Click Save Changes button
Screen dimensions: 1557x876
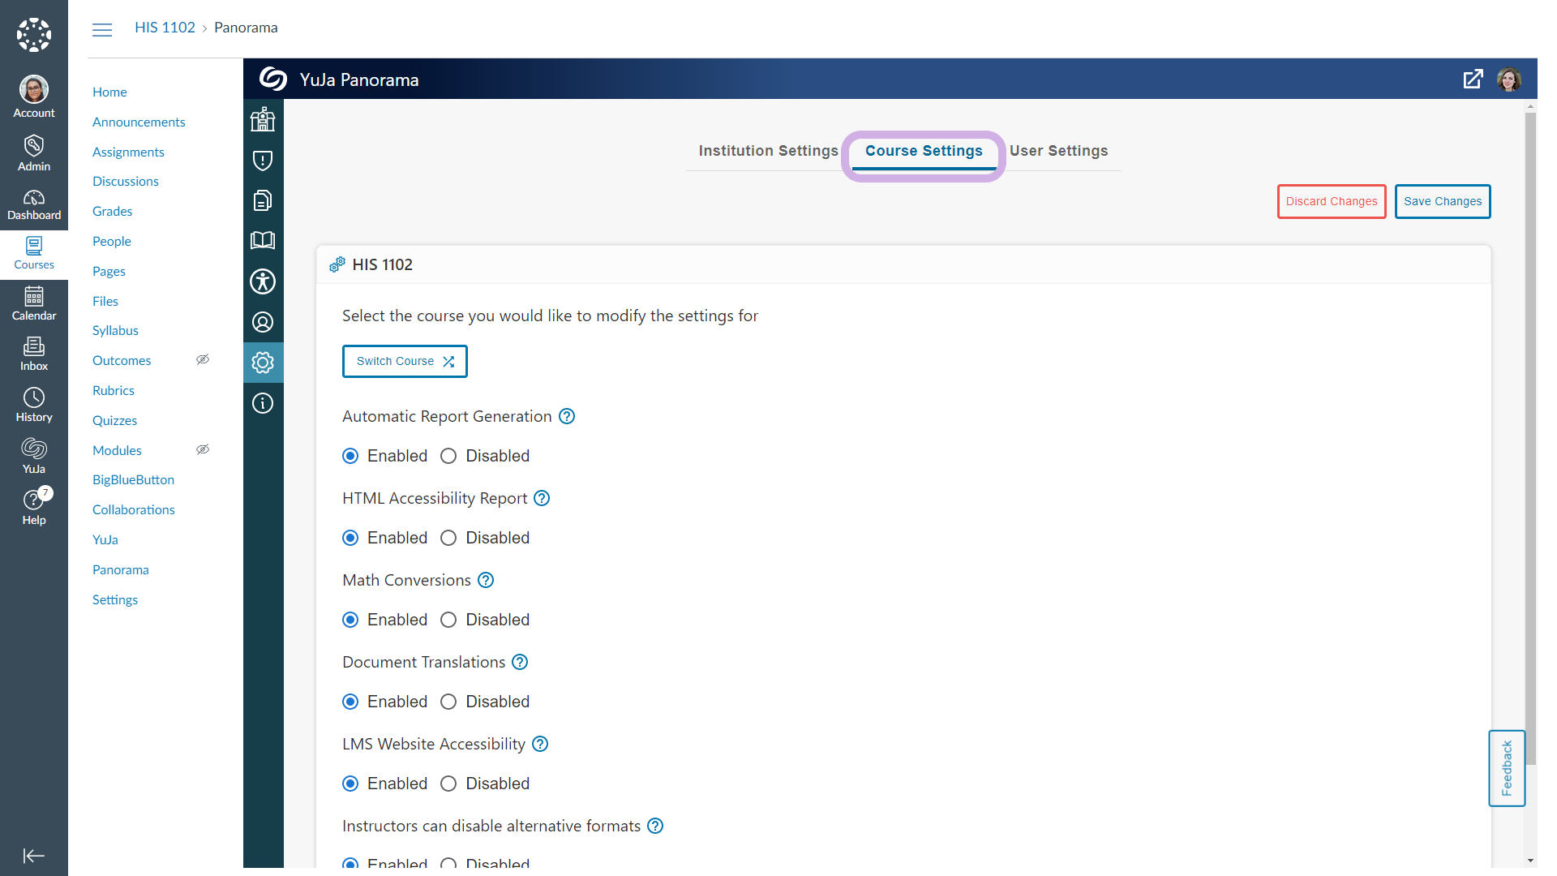[1443, 201]
